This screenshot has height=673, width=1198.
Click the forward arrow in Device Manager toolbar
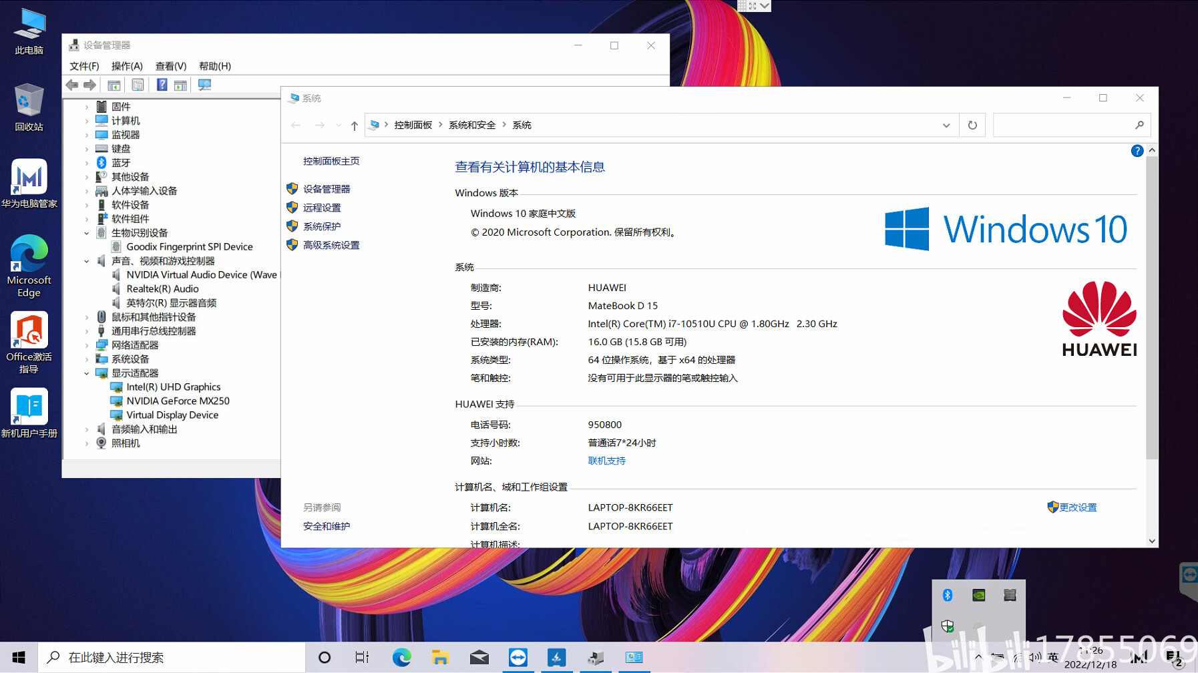point(89,85)
